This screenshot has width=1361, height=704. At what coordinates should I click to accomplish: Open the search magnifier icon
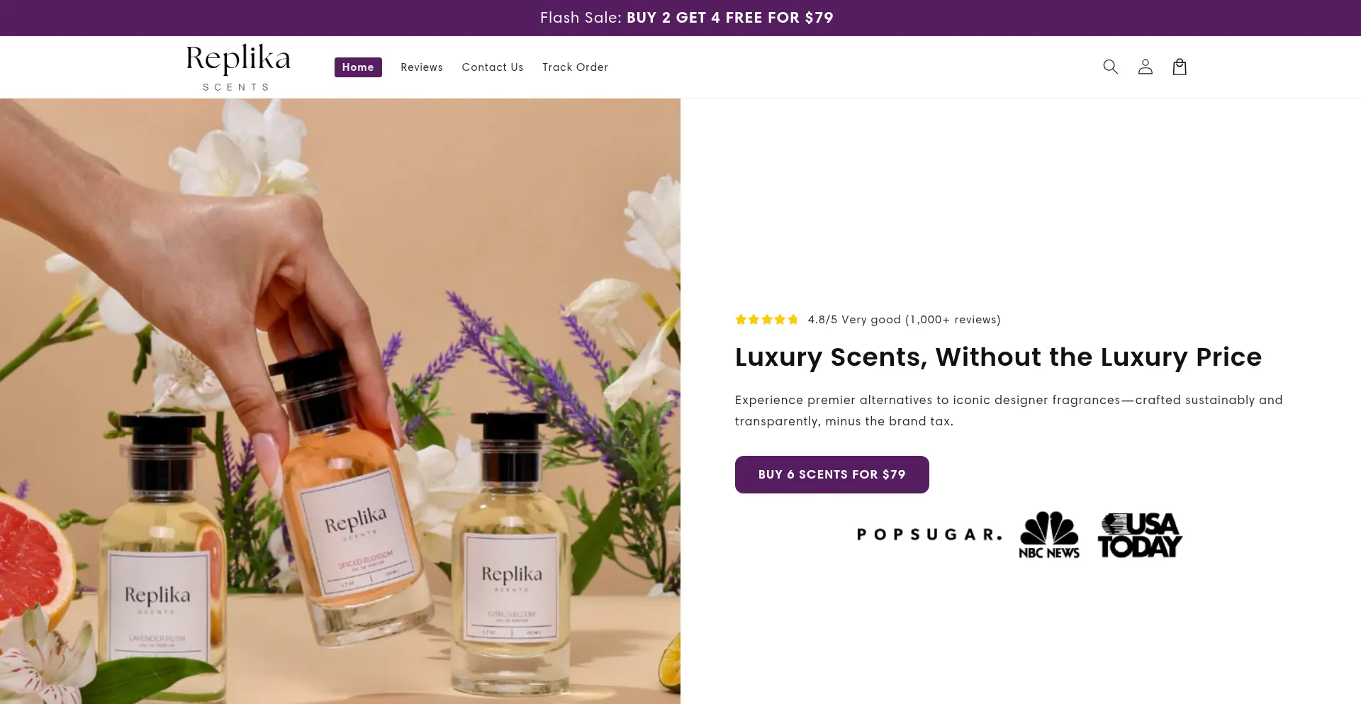(x=1110, y=67)
